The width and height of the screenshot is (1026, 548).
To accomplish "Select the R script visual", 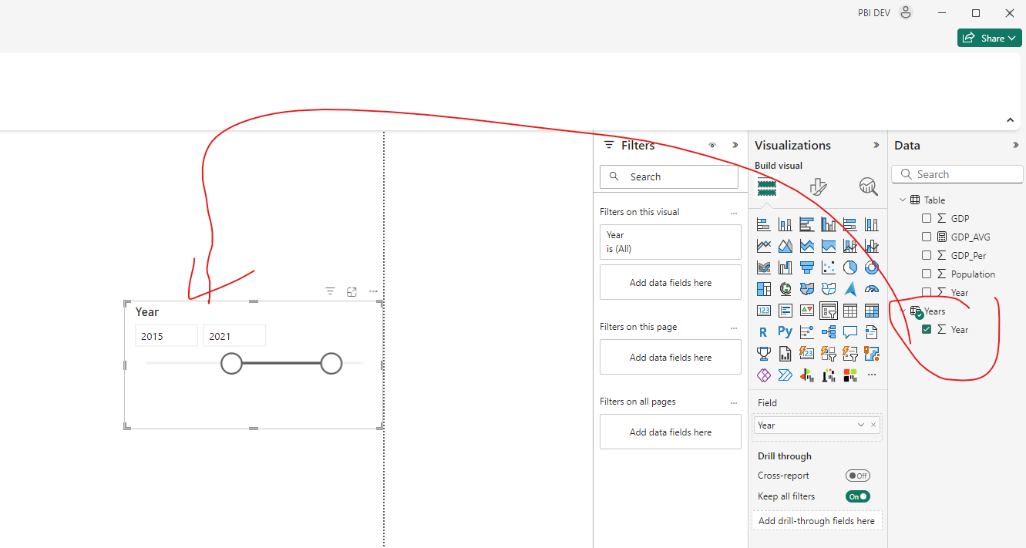I will pos(764,332).
